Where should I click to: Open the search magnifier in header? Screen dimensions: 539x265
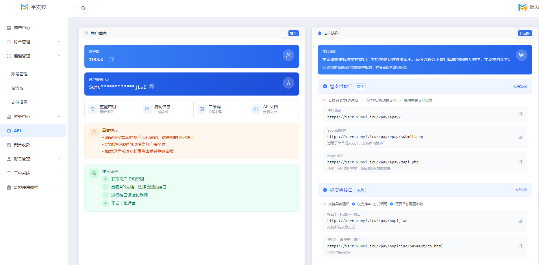[x=83, y=8]
